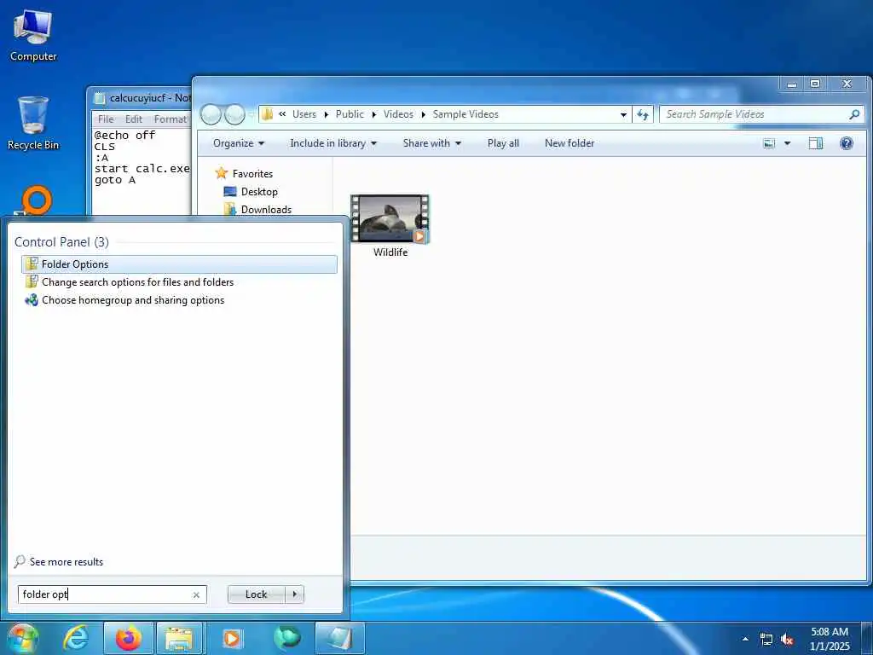Image resolution: width=873 pixels, height=655 pixels.
Task: Click the address bar folder icon
Action: click(x=267, y=114)
